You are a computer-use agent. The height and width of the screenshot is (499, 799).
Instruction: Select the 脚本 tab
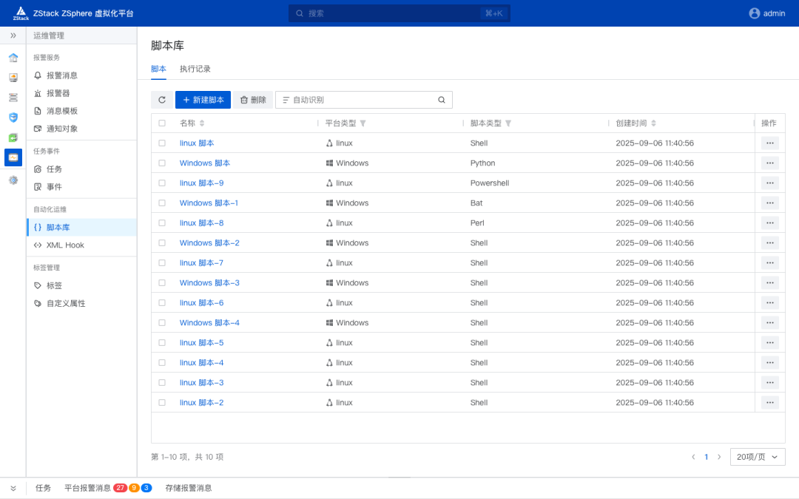click(x=158, y=68)
